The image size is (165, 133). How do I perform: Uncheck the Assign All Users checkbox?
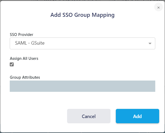pos(12,65)
